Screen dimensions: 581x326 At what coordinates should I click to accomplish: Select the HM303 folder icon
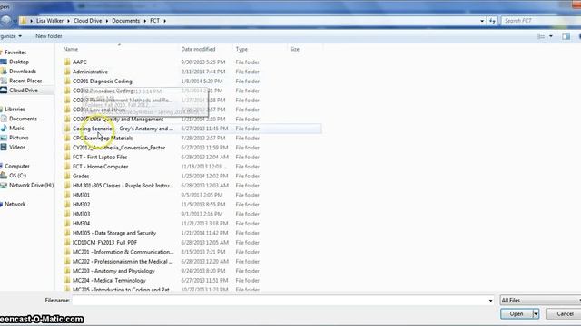tap(67, 214)
